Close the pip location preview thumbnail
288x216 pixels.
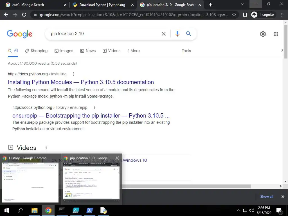tap(117, 158)
